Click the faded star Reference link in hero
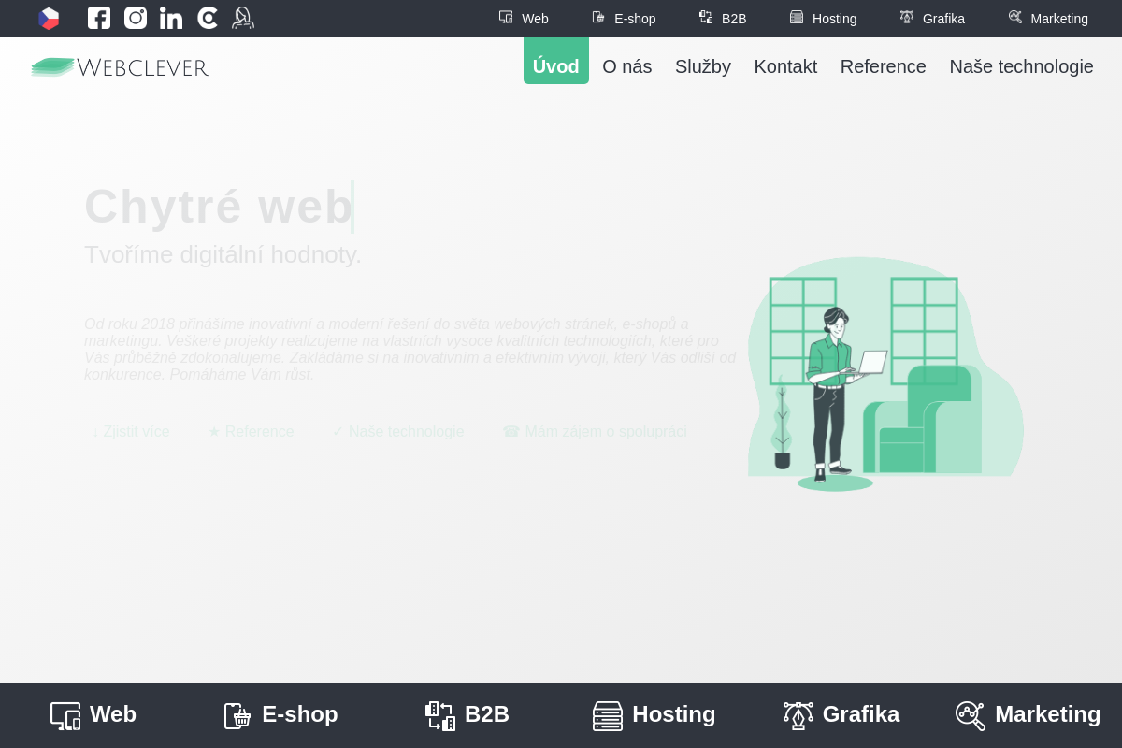Image resolution: width=1122 pixels, height=748 pixels. coord(251,432)
